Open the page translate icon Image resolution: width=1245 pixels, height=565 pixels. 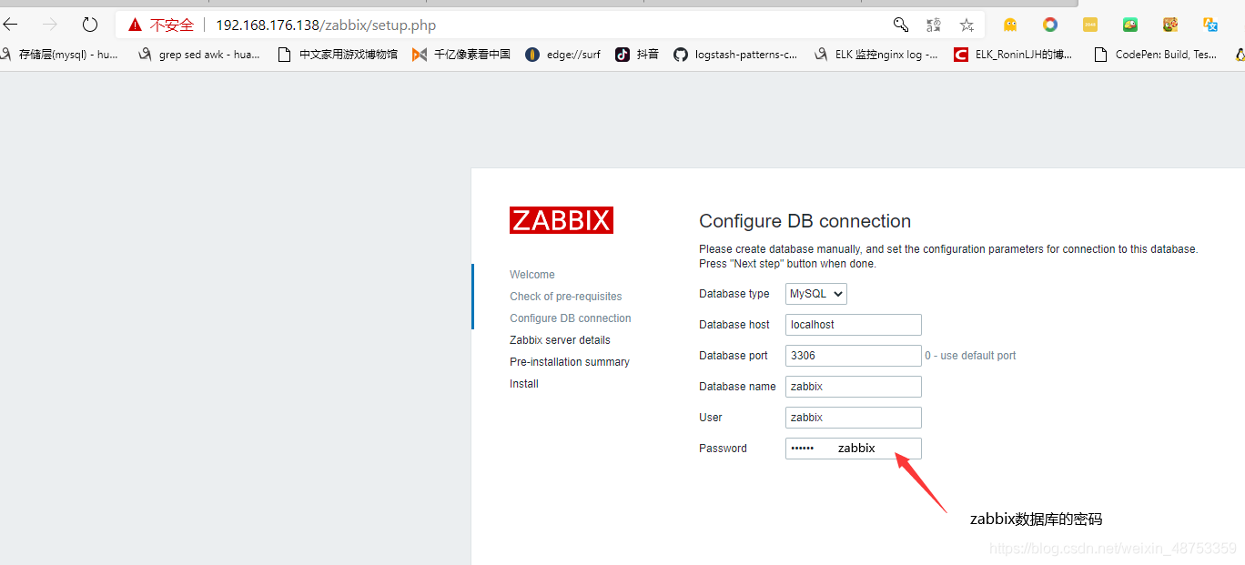click(934, 25)
